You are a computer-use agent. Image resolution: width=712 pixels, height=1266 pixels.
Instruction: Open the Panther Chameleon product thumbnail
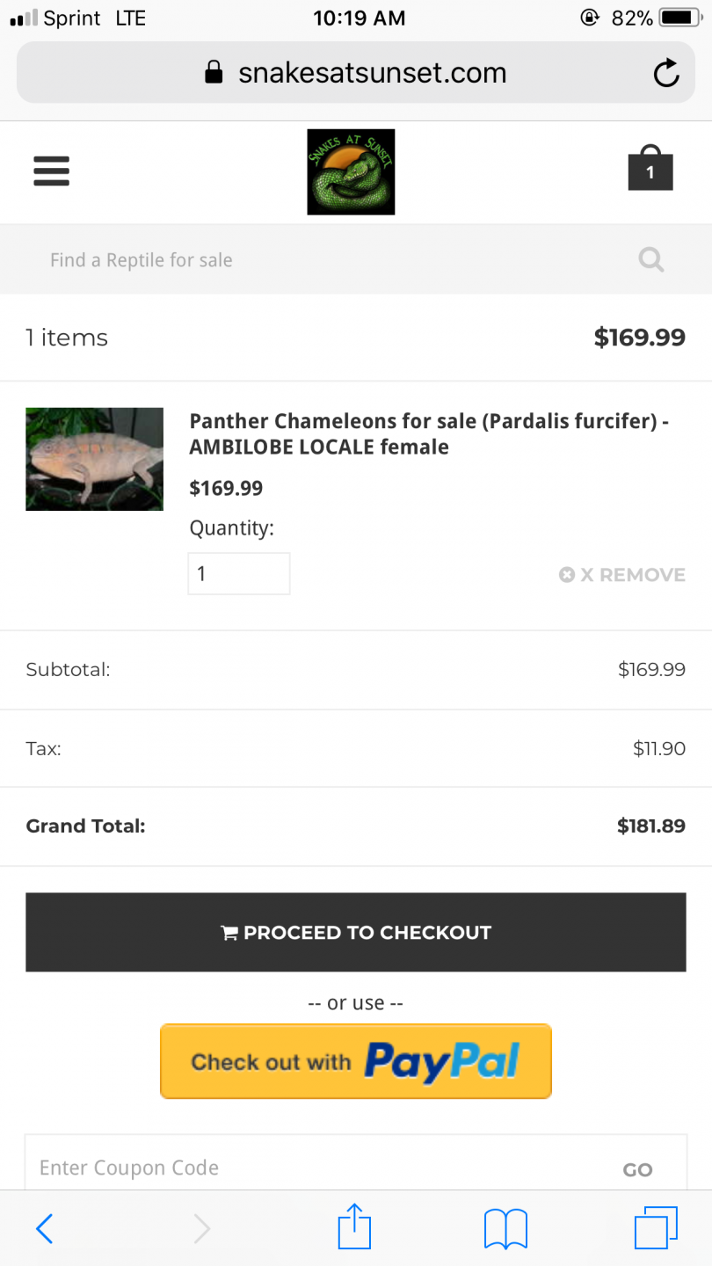coord(94,459)
